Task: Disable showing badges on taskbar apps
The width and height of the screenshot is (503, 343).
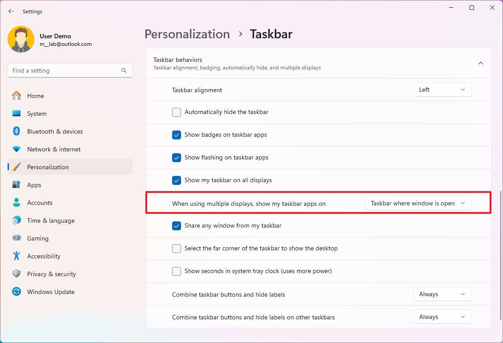Action: click(177, 135)
